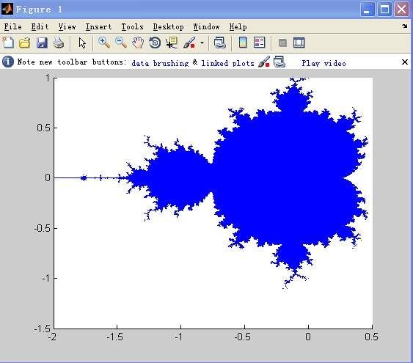Enable the Data Cursor tool
Screen dimensions: 413x363
point(172,43)
